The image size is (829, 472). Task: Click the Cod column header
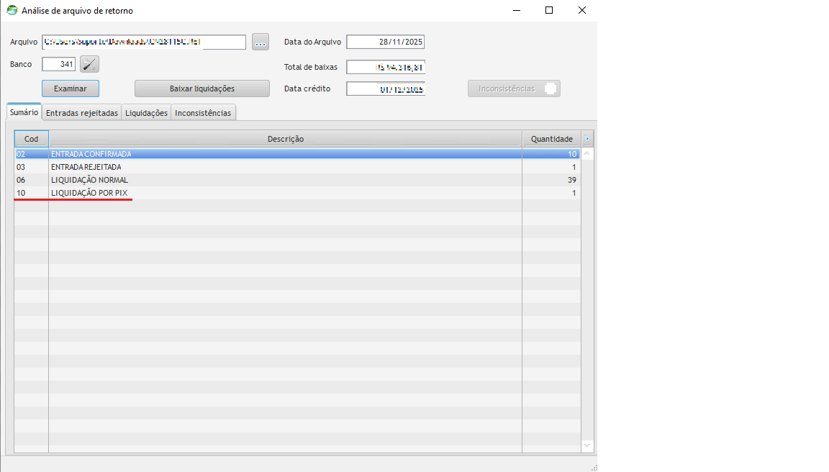click(x=31, y=139)
